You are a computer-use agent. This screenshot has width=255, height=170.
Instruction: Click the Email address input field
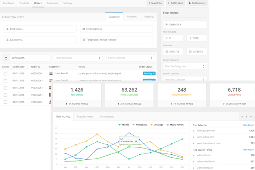[116, 29]
